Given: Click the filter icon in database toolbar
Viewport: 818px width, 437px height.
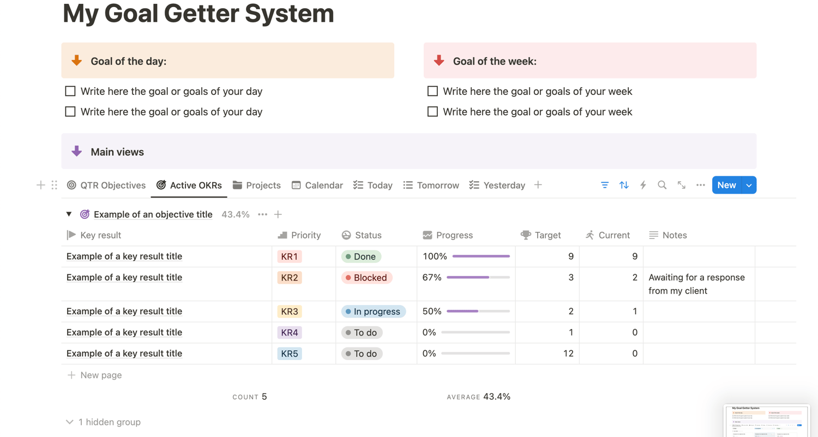Looking at the screenshot, I should coord(605,185).
